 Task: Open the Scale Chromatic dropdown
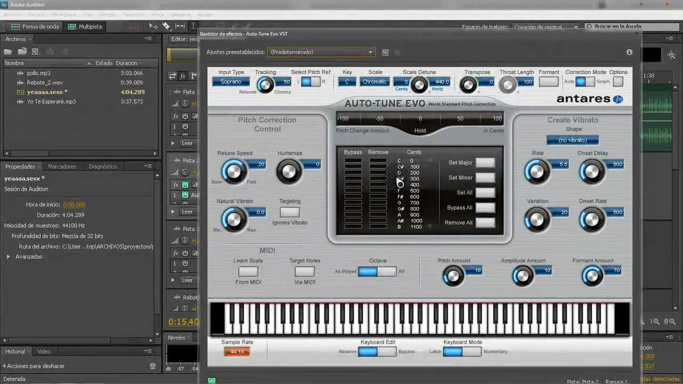click(375, 82)
